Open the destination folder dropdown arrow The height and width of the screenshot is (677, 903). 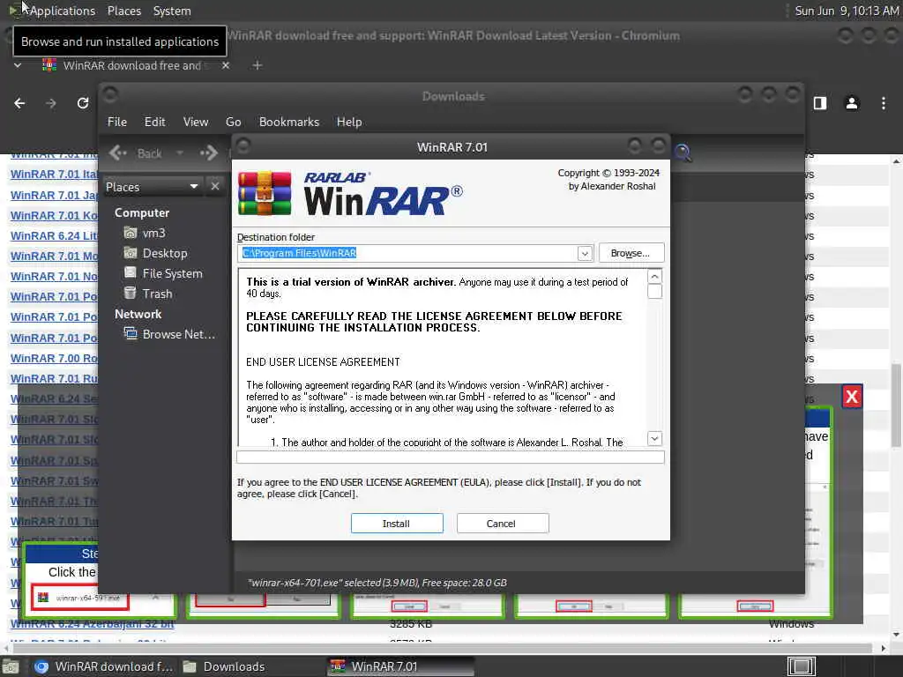[585, 253]
